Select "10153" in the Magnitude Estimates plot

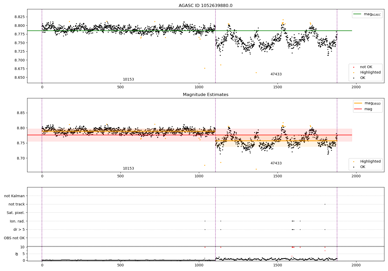128,169
